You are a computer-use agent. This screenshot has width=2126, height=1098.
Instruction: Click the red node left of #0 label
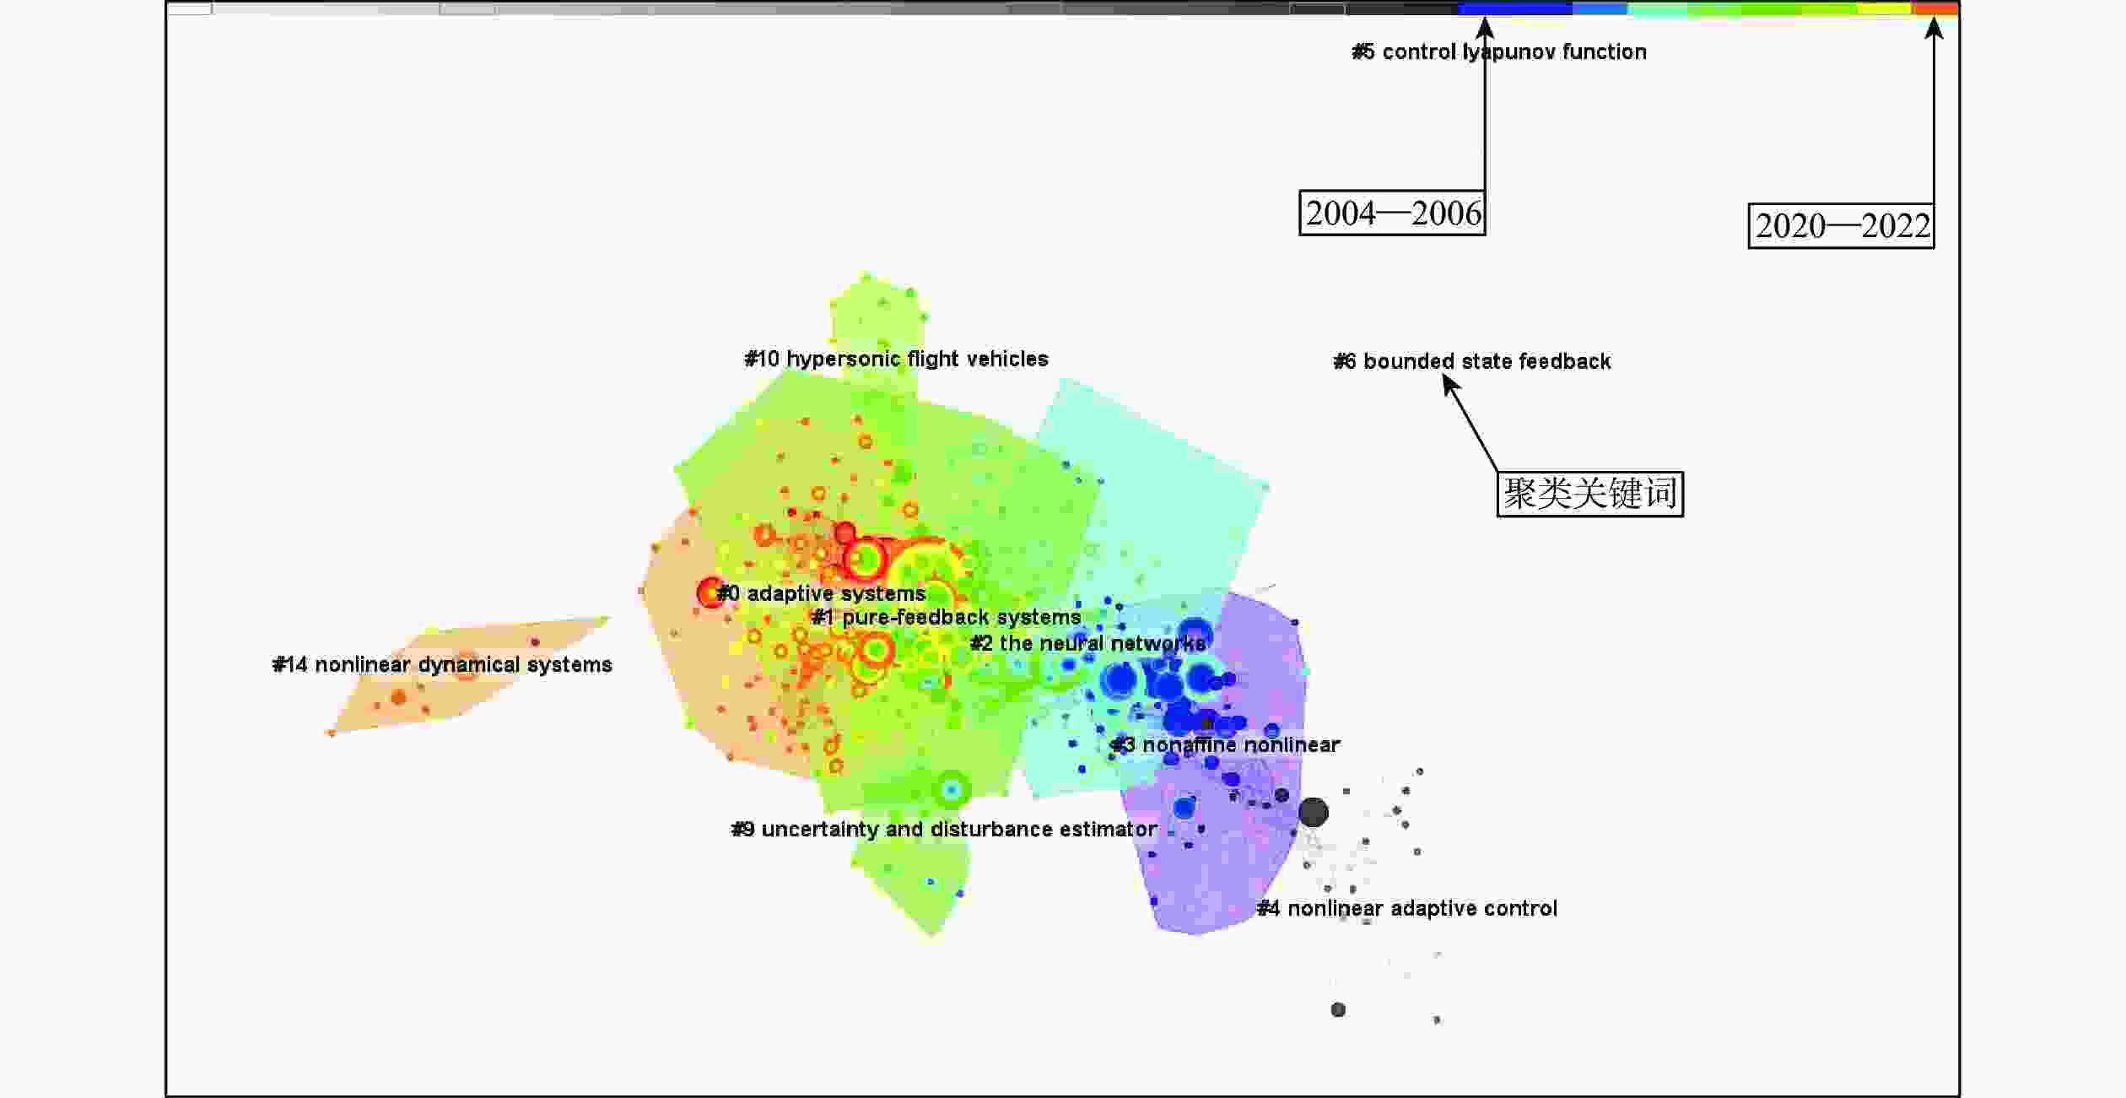[x=710, y=592]
